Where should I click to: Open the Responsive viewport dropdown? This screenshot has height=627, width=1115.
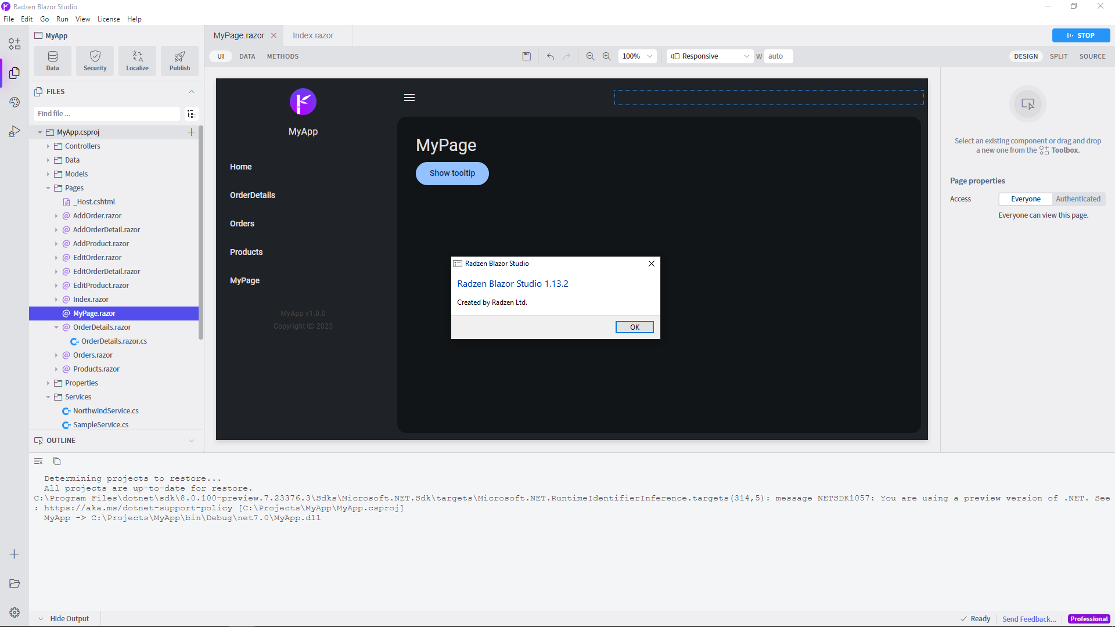710,56
